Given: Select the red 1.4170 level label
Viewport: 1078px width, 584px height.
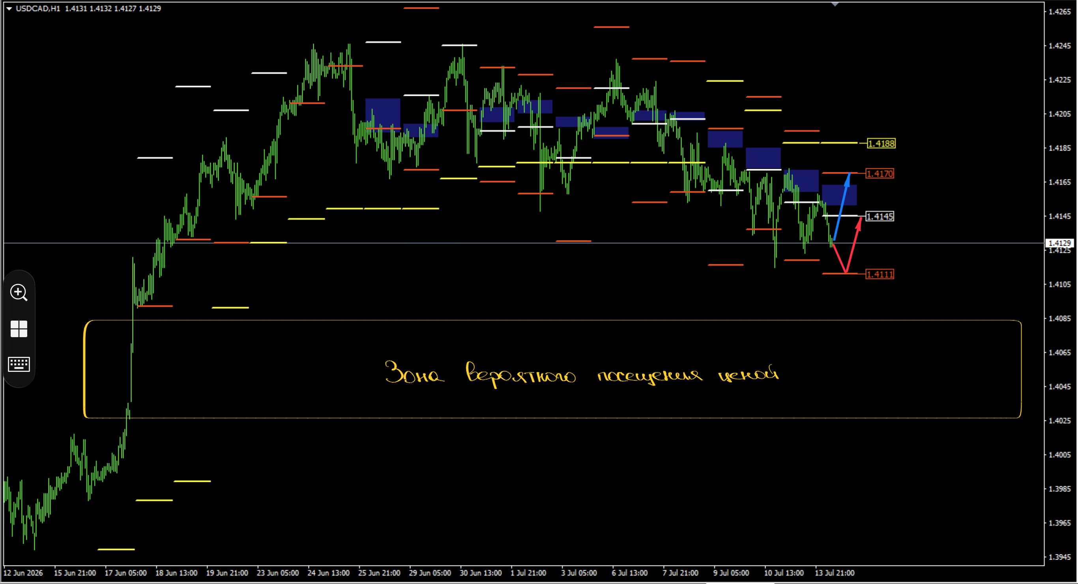Looking at the screenshot, I should pos(880,173).
